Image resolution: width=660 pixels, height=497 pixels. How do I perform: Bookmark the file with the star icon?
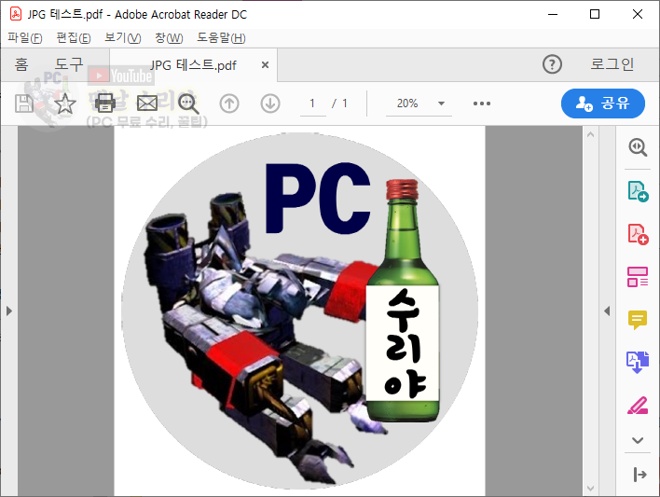click(x=65, y=104)
